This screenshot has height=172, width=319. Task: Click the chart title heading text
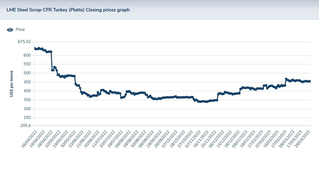click(68, 10)
